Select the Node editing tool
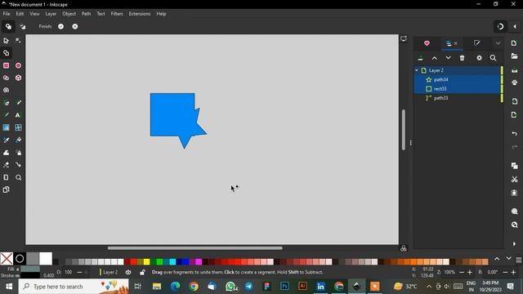 tap(18, 41)
